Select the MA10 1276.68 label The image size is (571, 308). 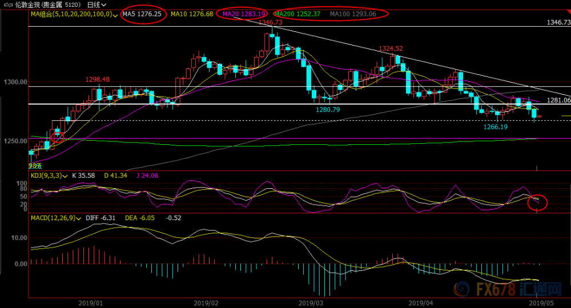tap(192, 14)
